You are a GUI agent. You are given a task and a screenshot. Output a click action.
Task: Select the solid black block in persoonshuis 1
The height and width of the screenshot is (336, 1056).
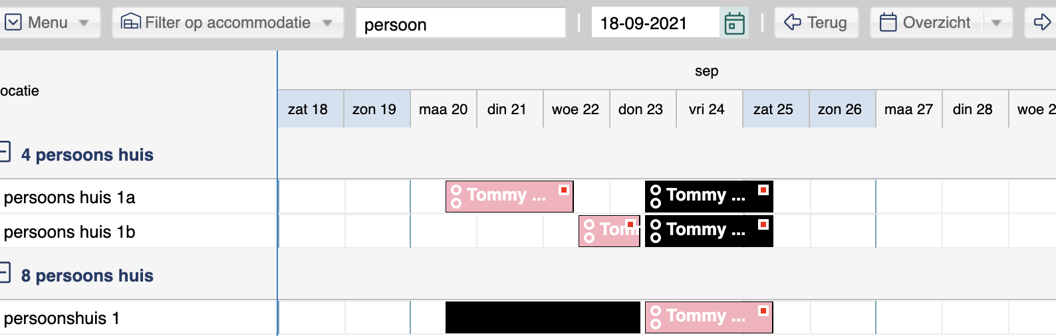(x=543, y=317)
